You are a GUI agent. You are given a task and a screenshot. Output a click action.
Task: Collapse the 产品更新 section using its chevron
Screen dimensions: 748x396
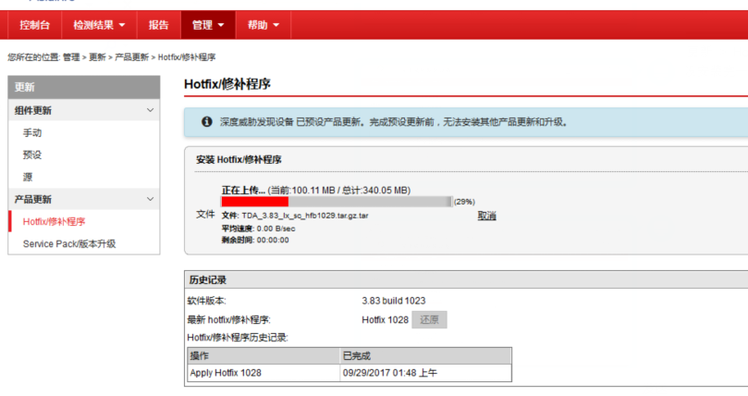tap(151, 199)
